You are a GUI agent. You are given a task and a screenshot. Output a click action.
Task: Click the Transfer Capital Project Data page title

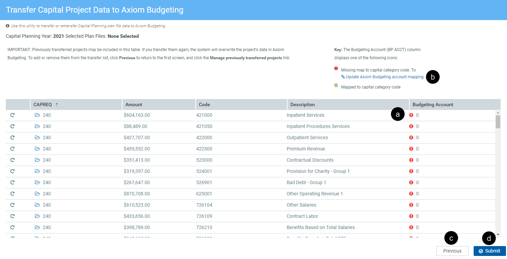[95, 10]
